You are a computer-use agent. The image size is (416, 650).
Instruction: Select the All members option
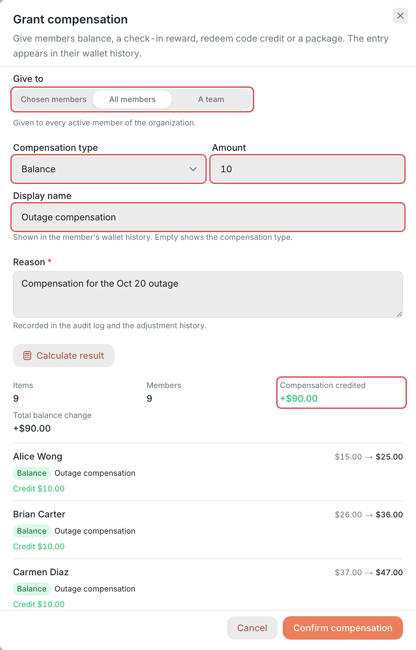point(132,99)
